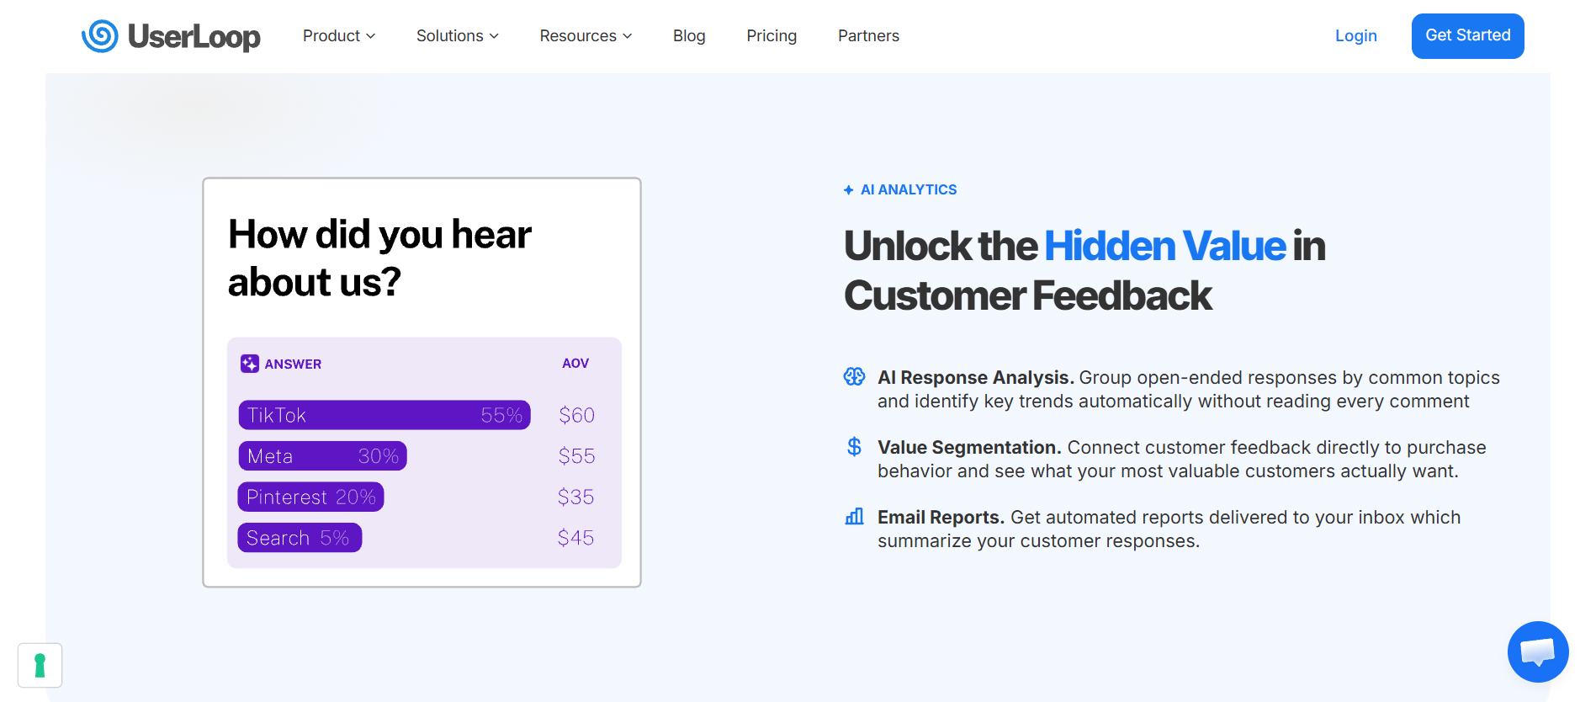Select Pricing from the navigation
This screenshot has height=702, width=1596.
click(771, 35)
